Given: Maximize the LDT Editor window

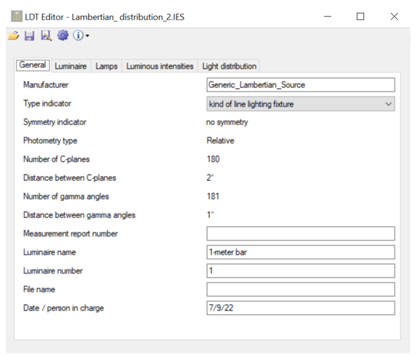Looking at the screenshot, I should pos(361,16).
